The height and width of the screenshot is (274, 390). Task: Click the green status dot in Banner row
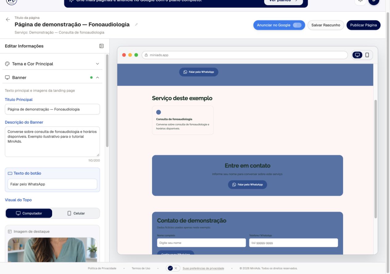[91, 78]
